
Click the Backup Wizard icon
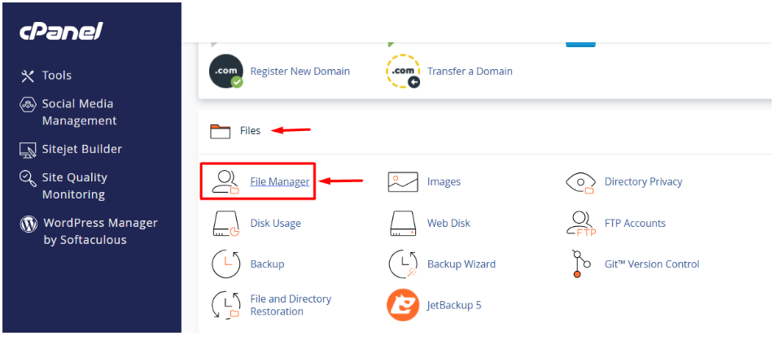pos(403,264)
